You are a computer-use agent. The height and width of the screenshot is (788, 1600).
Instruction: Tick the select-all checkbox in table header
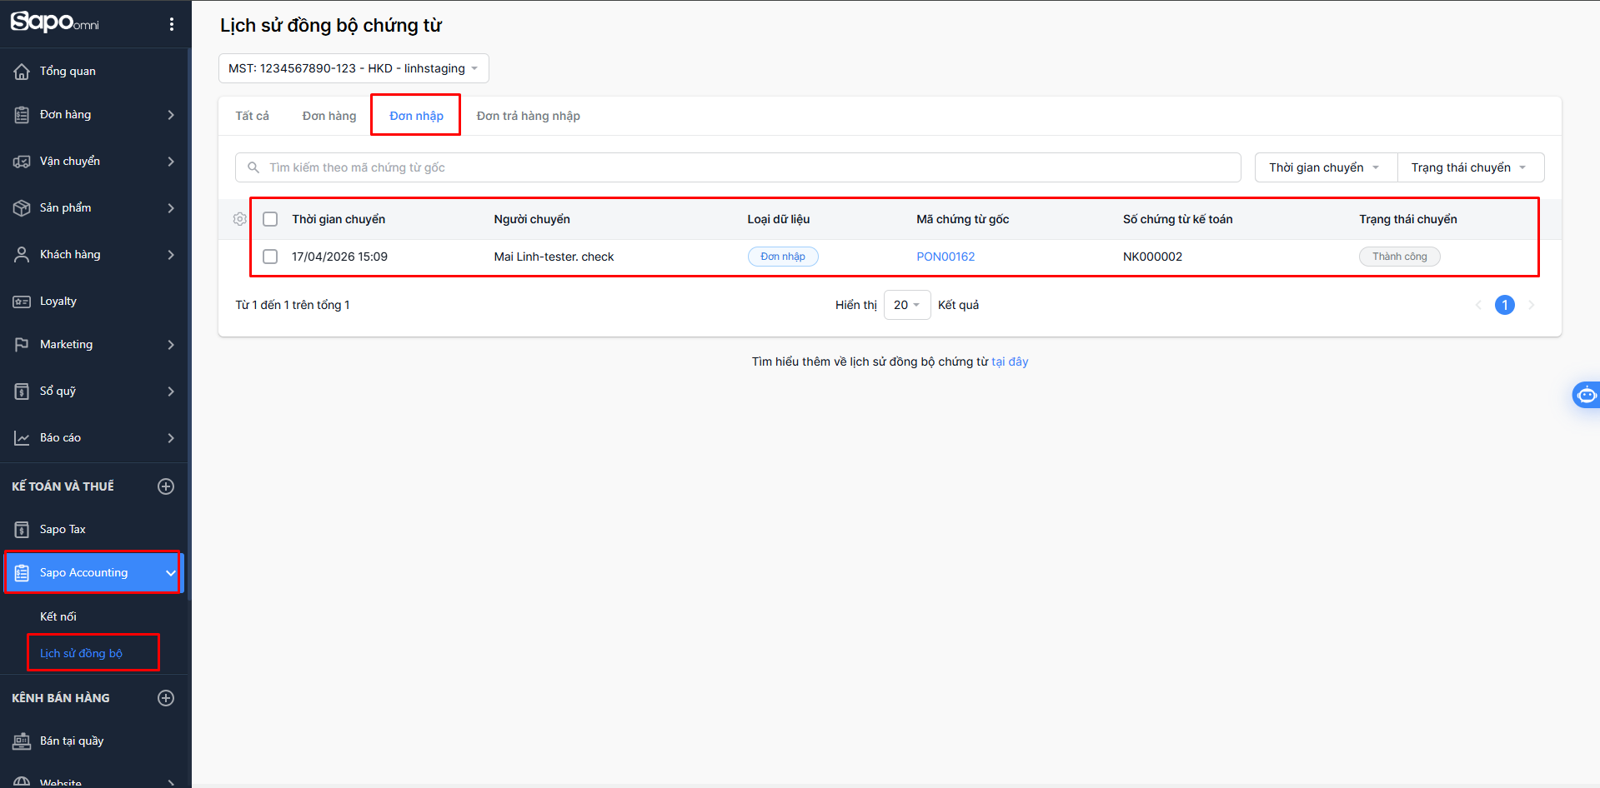pyautogui.click(x=270, y=219)
